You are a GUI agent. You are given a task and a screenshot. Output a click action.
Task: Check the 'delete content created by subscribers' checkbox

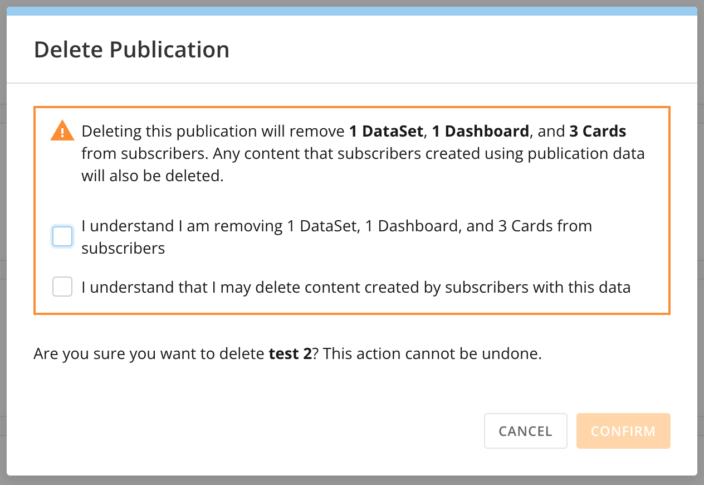tap(62, 287)
